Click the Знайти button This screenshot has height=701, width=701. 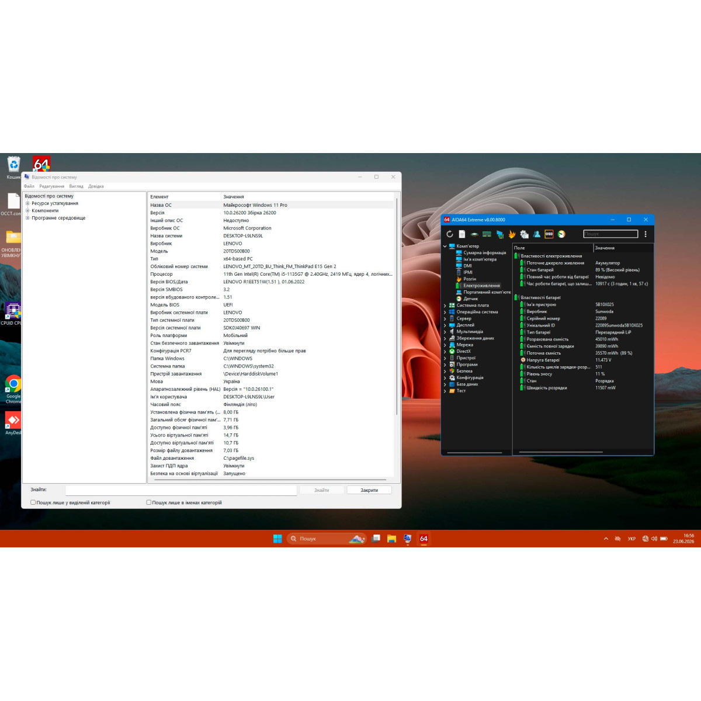point(322,490)
